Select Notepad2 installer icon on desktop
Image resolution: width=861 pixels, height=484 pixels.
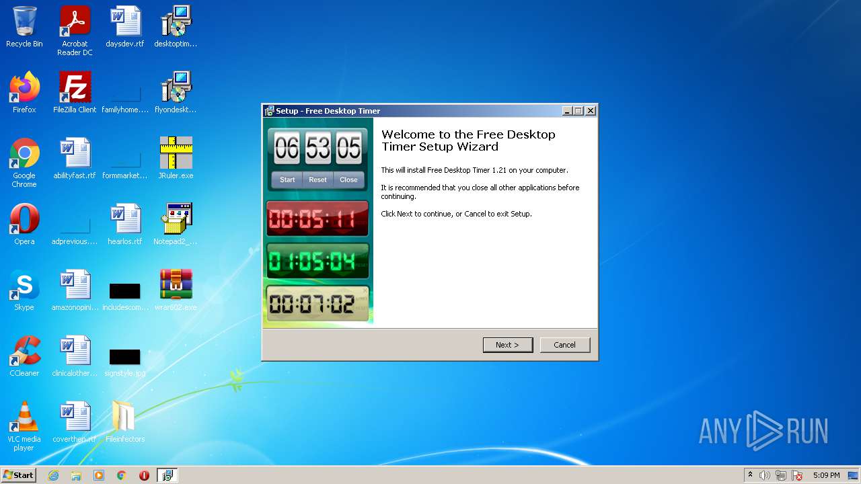(176, 225)
